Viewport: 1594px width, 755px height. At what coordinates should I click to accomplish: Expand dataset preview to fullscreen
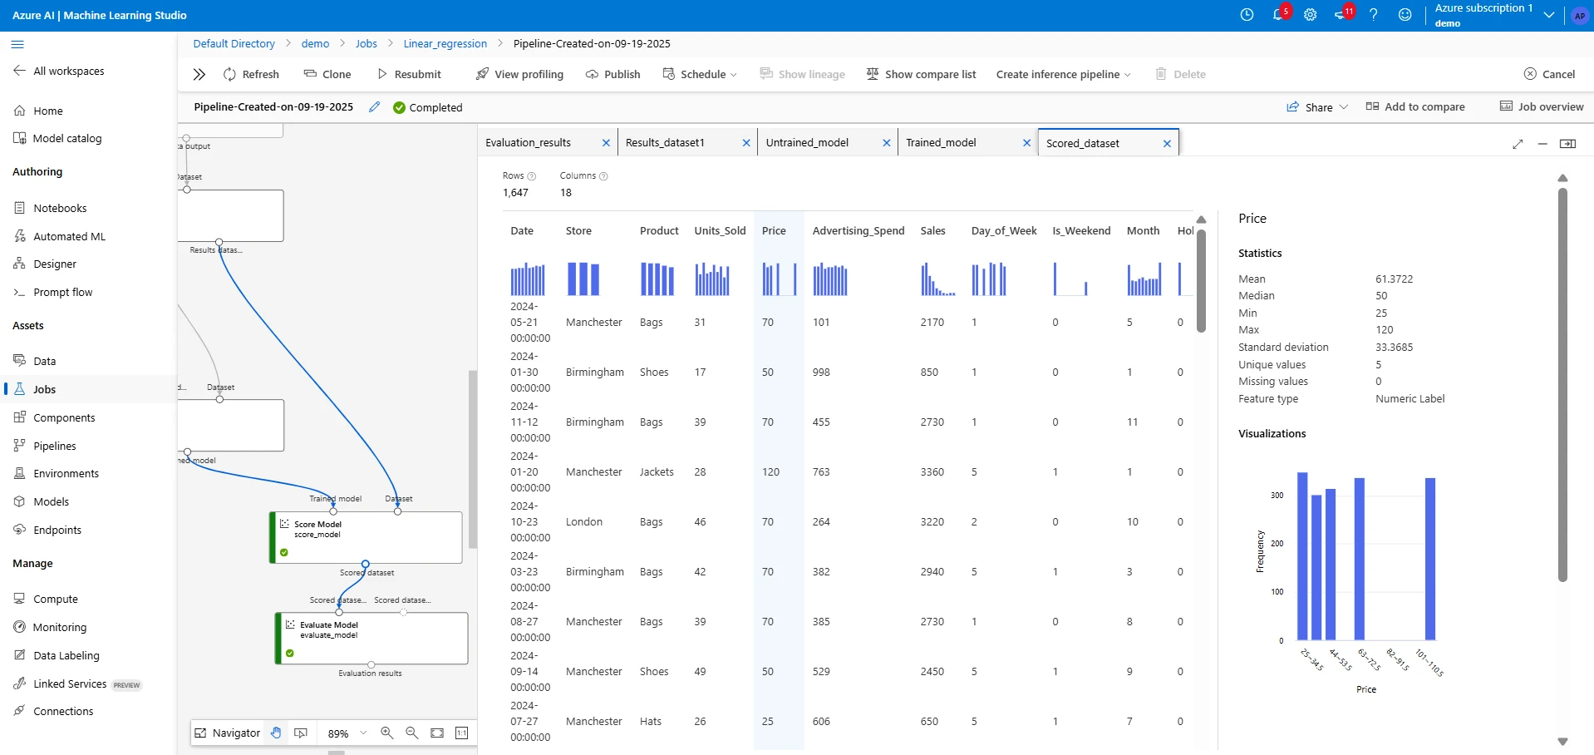(1518, 143)
